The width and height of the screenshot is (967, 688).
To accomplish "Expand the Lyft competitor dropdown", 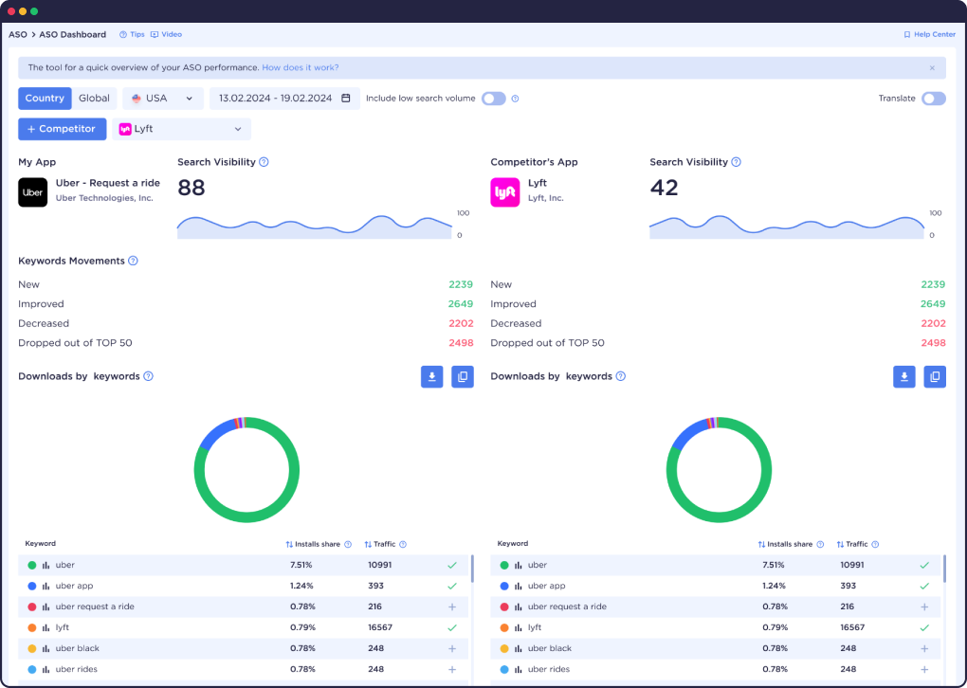I will tap(181, 129).
